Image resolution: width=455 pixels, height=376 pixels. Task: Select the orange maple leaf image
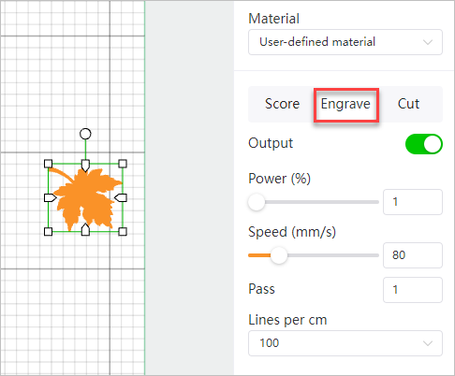click(x=85, y=197)
